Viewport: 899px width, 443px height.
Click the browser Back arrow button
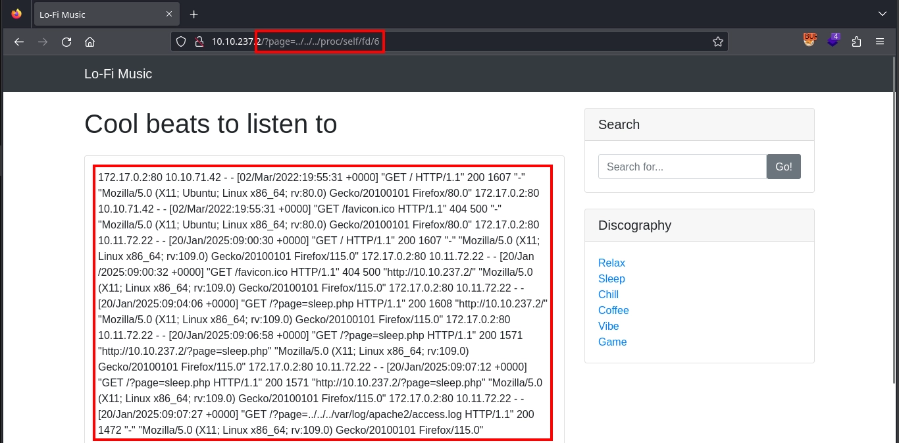19,42
